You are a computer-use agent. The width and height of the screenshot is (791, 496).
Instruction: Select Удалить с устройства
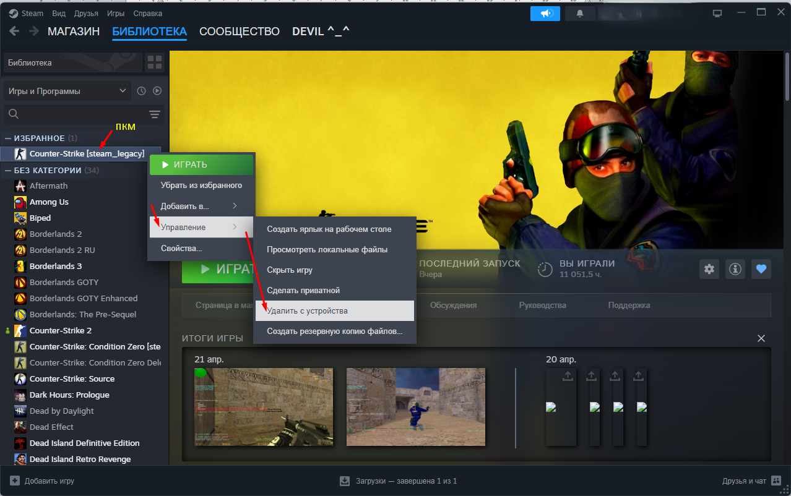(x=335, y=310)
